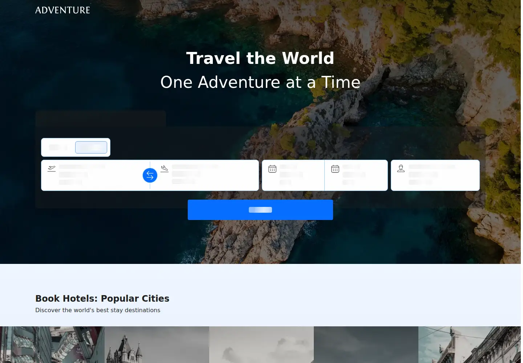Open the middle gray cloudy city thumbnail
This screenshot has height=363, width=523.
tap(261, 344)
